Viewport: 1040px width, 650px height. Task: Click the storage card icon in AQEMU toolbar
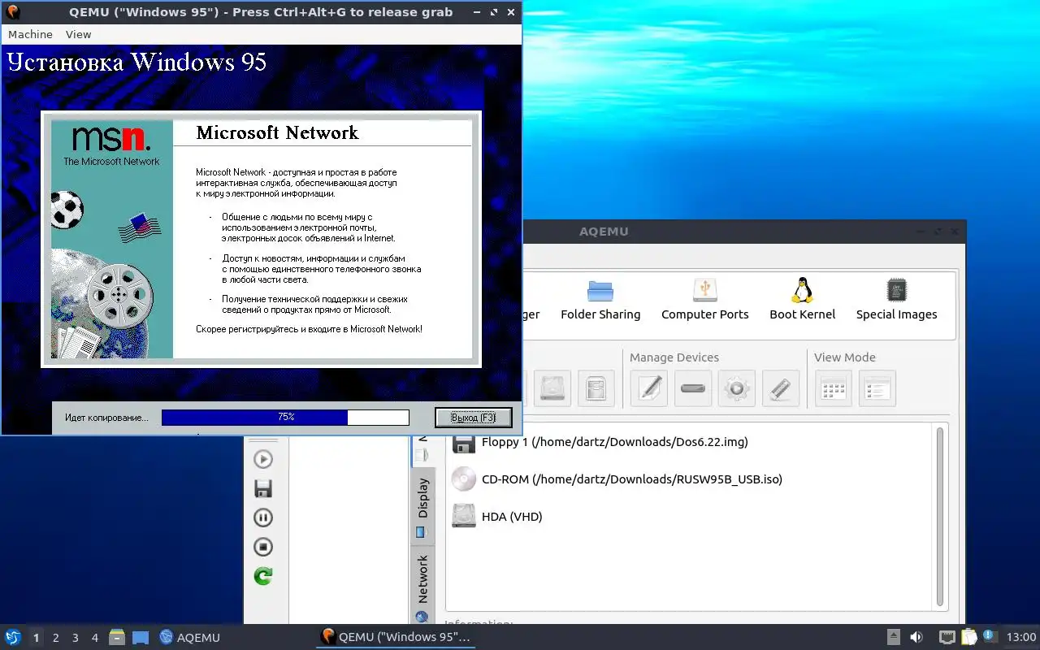pos(596,388)
